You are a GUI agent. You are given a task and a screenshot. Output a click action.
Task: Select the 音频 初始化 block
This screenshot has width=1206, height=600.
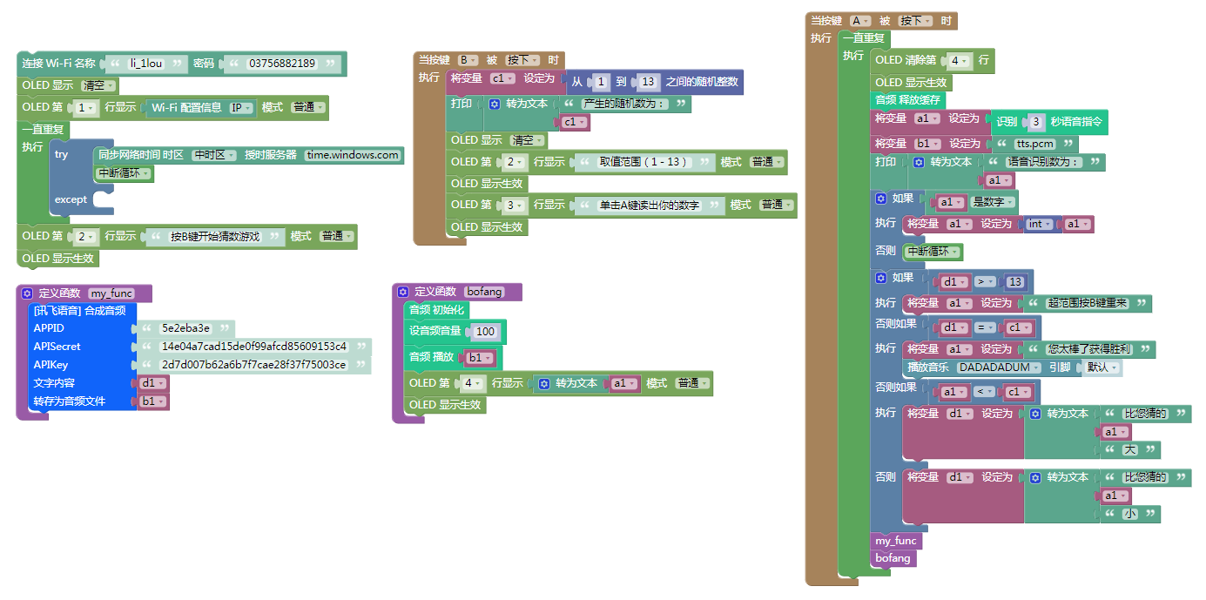click(x=437, y=310)
